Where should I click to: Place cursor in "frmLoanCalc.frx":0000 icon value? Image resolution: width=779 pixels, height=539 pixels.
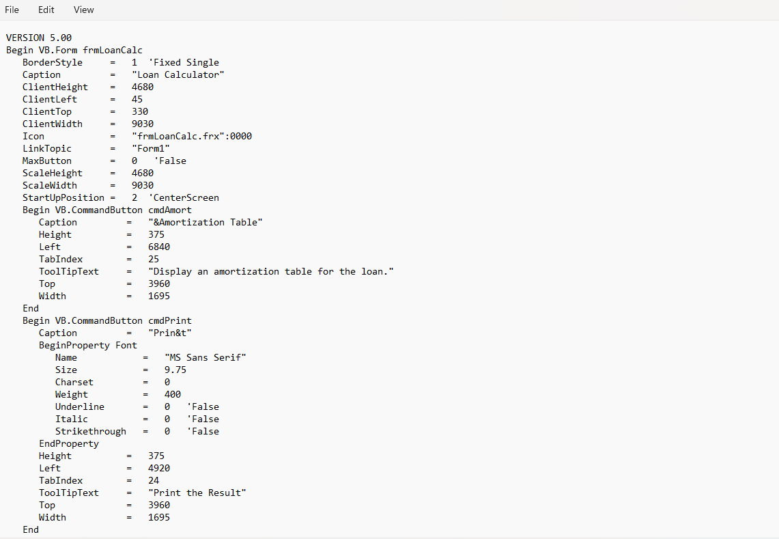pos(192,136)
